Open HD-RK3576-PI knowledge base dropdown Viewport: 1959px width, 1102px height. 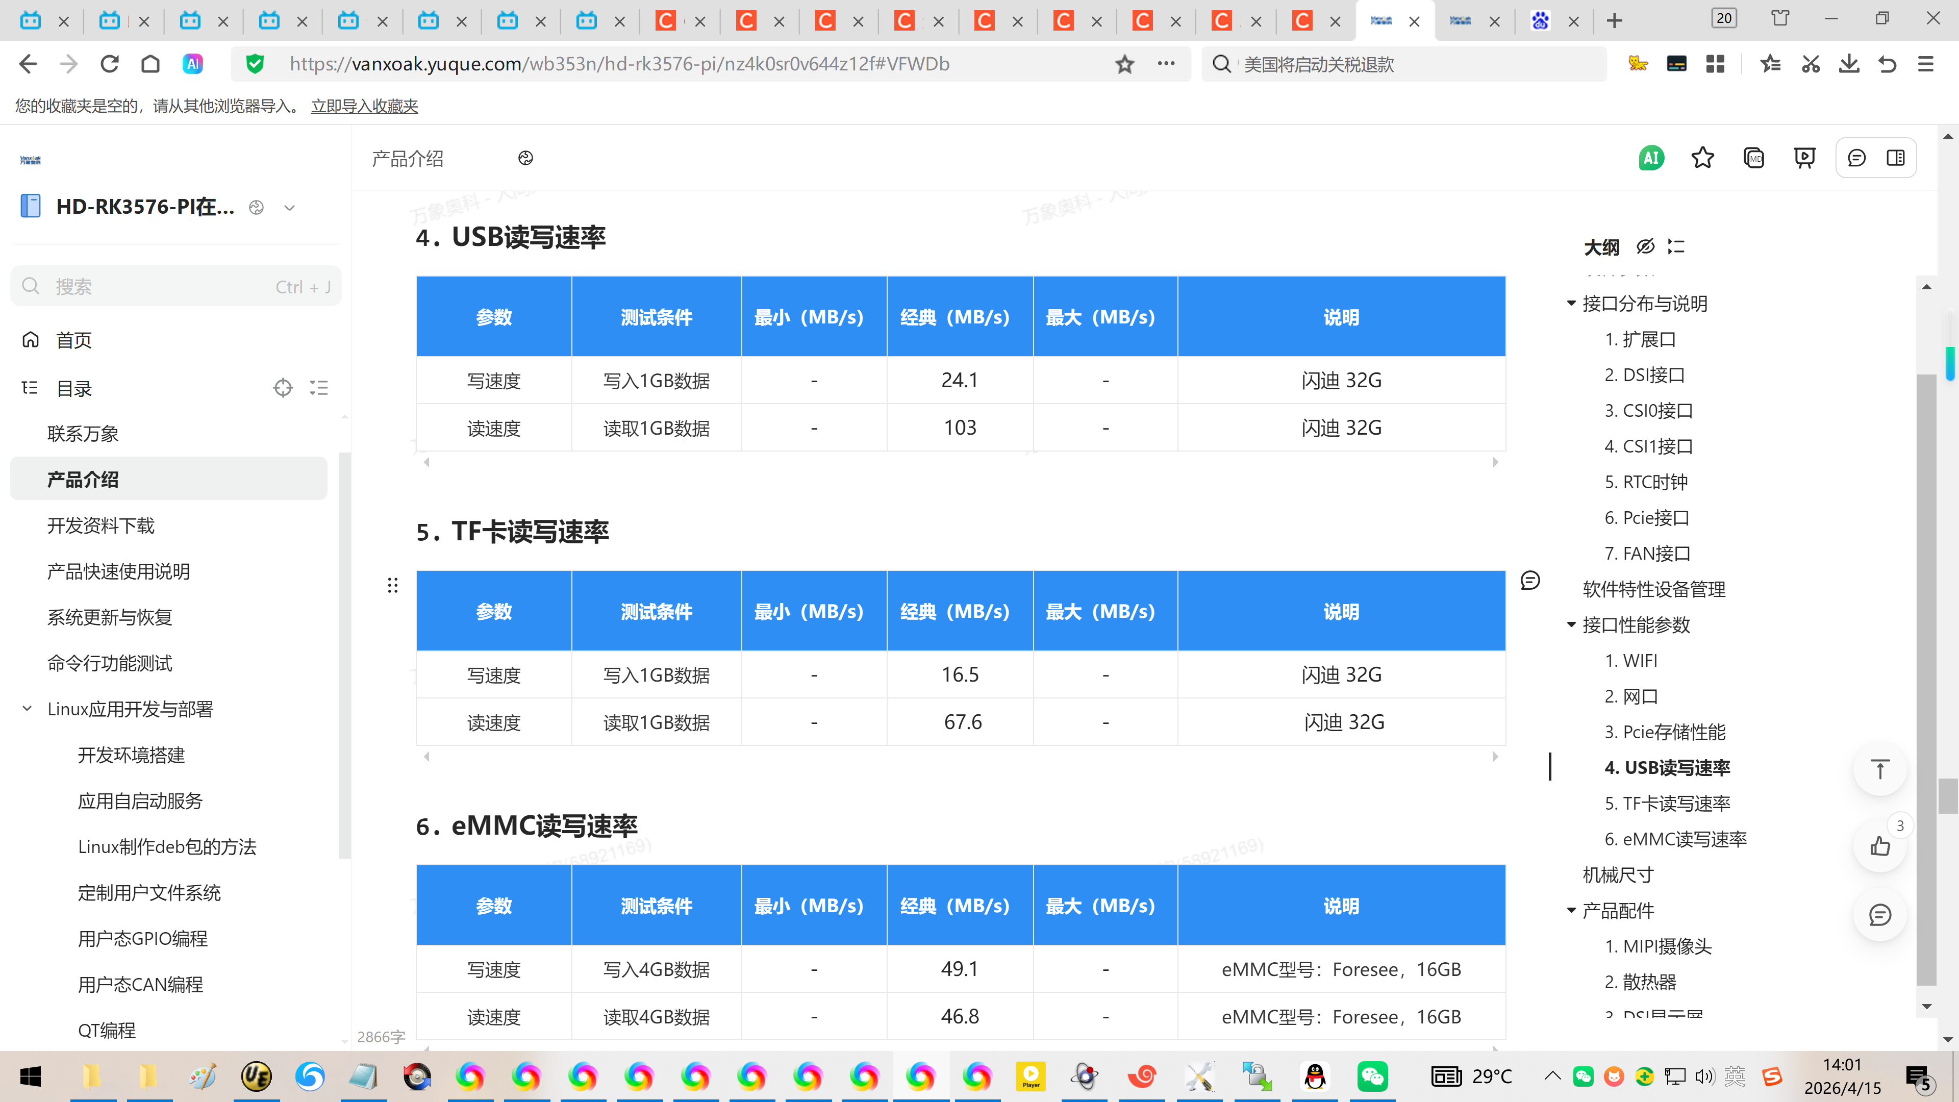tap(289, 208)
